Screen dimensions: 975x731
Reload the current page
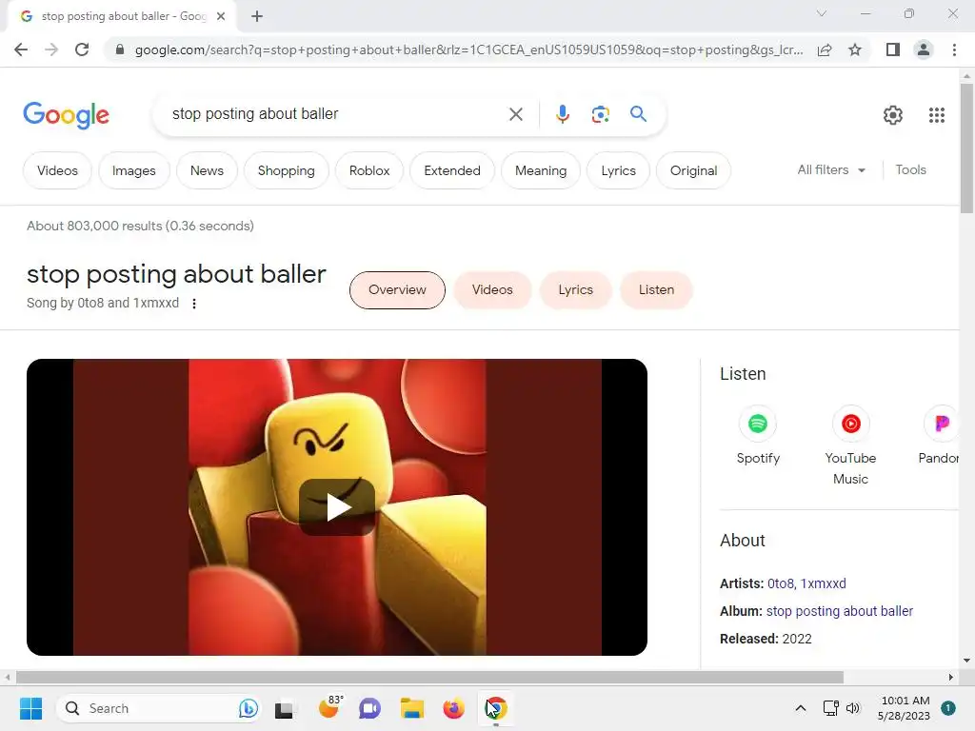tap(82, 49)
